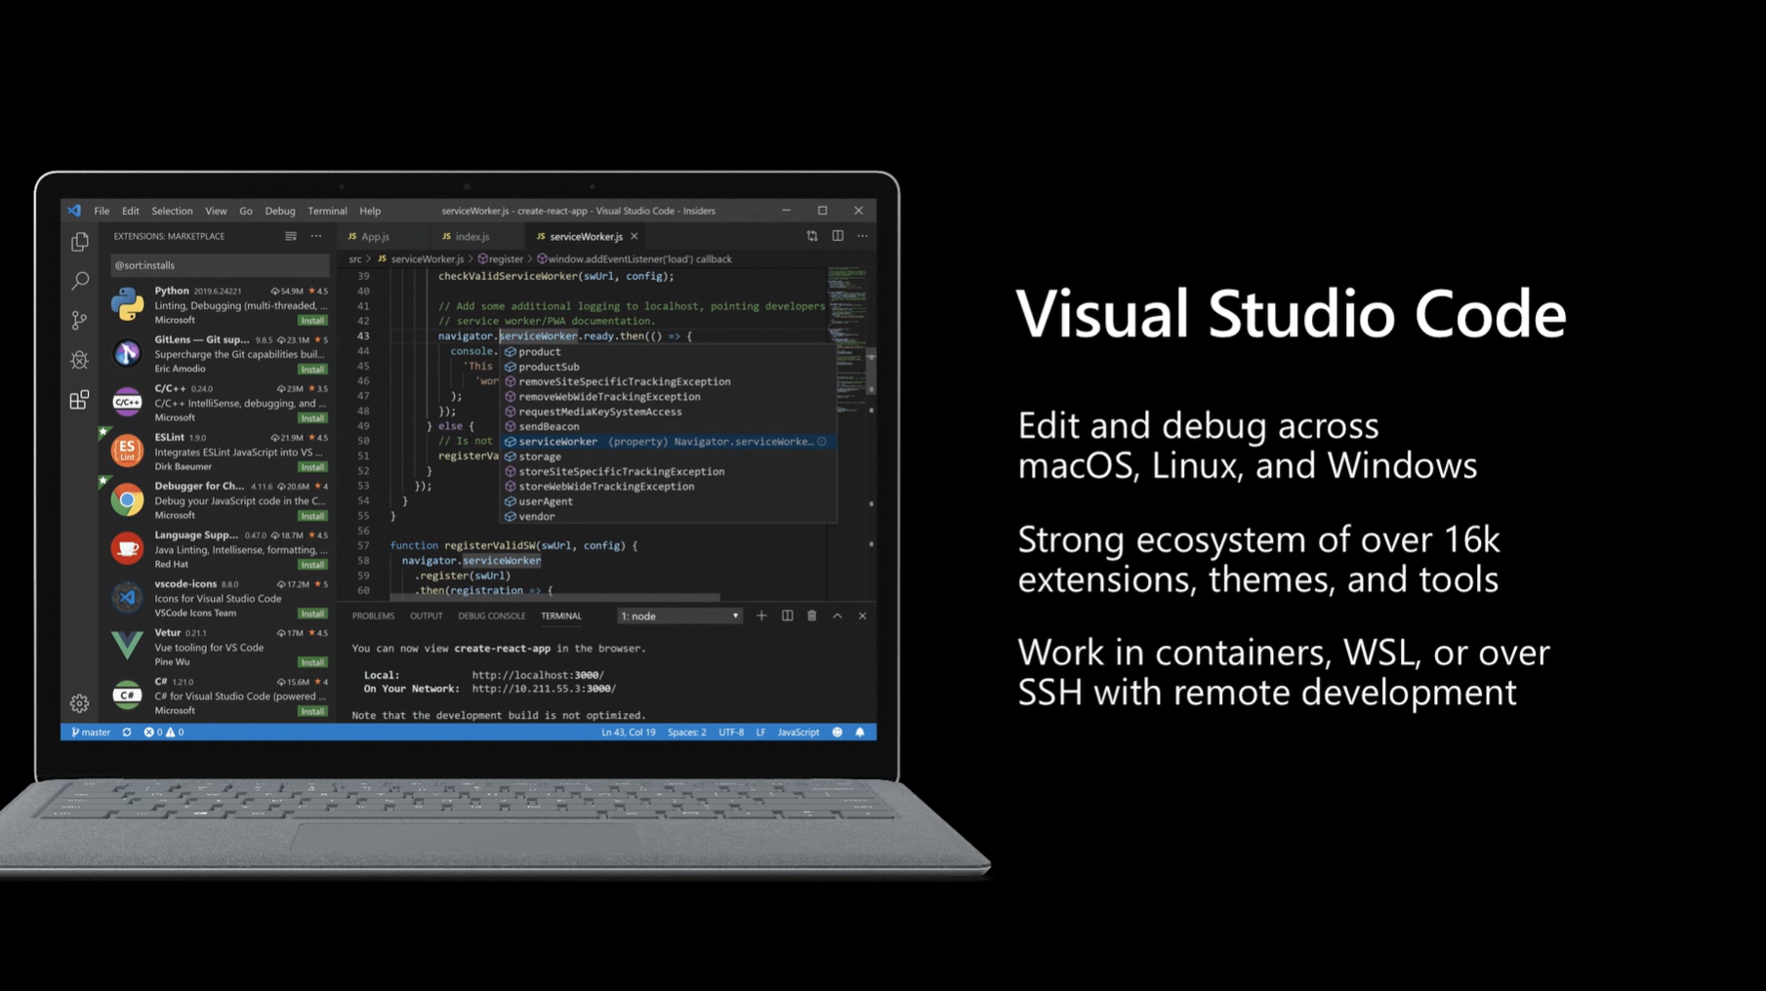The width and height of the screenshot is (1766, 991).
Task: Open the Debug view in activity bar
Action: tap(80, 360)
